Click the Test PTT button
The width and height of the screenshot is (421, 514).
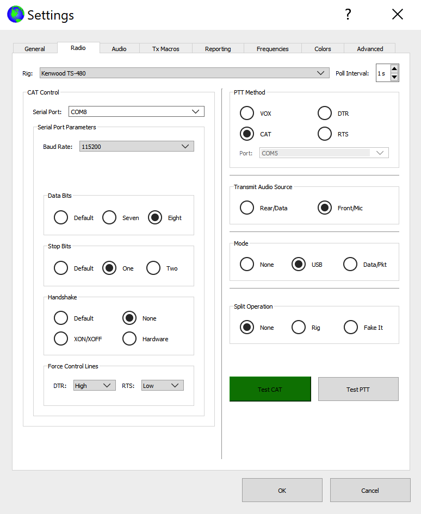358,389
